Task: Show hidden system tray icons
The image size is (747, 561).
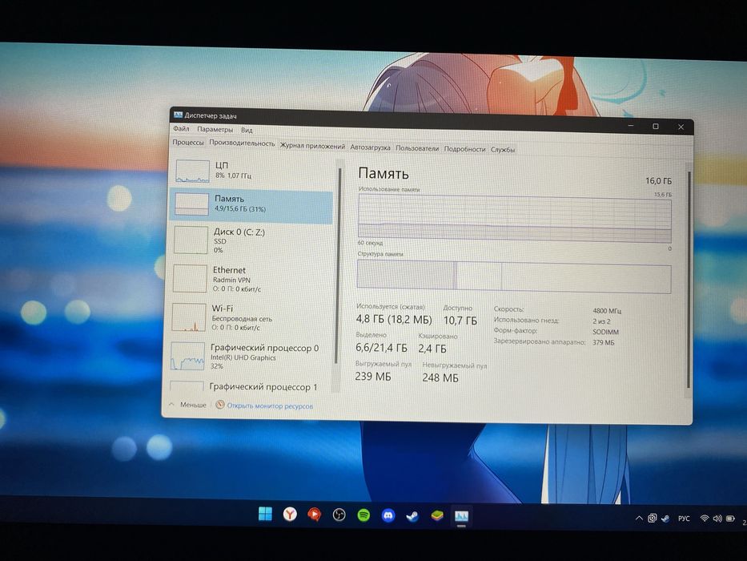Action: (639, 518)
